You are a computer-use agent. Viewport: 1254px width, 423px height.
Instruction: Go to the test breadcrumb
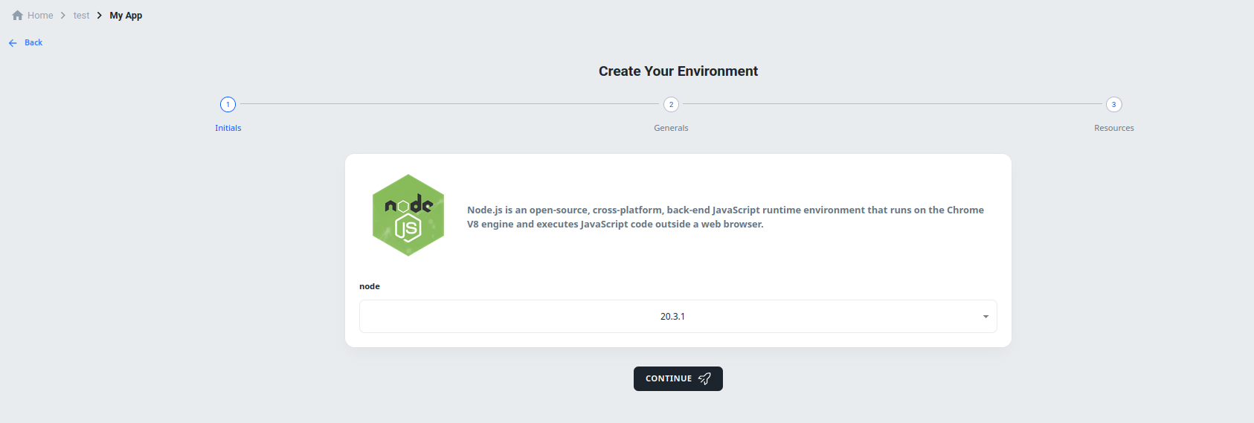click(81, 15)
